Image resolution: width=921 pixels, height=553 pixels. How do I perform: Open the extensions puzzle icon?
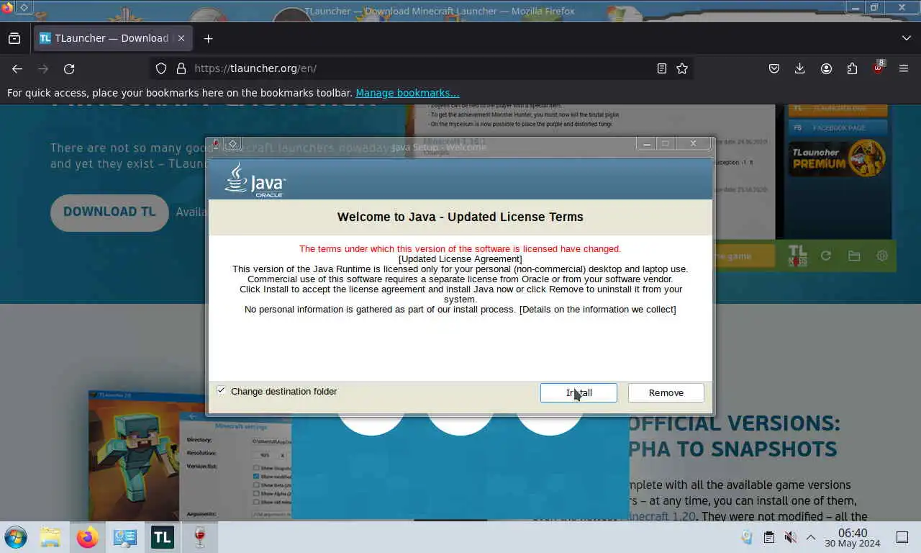pyautogui.click(x=852, y=68)
